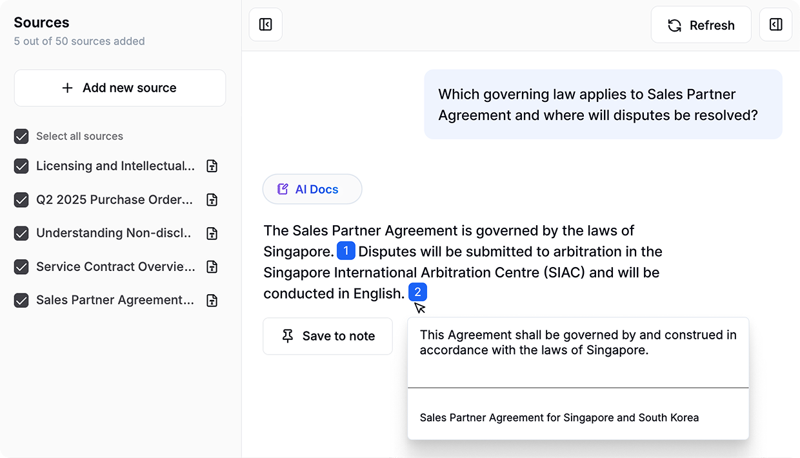Click document icon beside Service Contract Overview
The height and width of the screenshot is (458, 800).
[x=212, y=267]
